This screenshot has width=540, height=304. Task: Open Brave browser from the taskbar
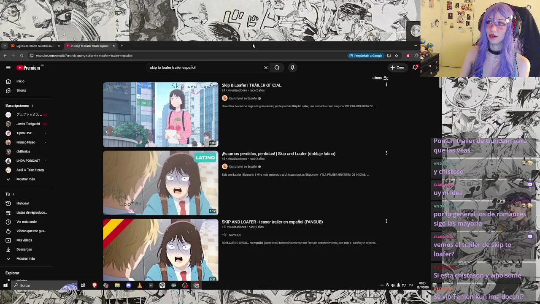(x=94, y=285)
